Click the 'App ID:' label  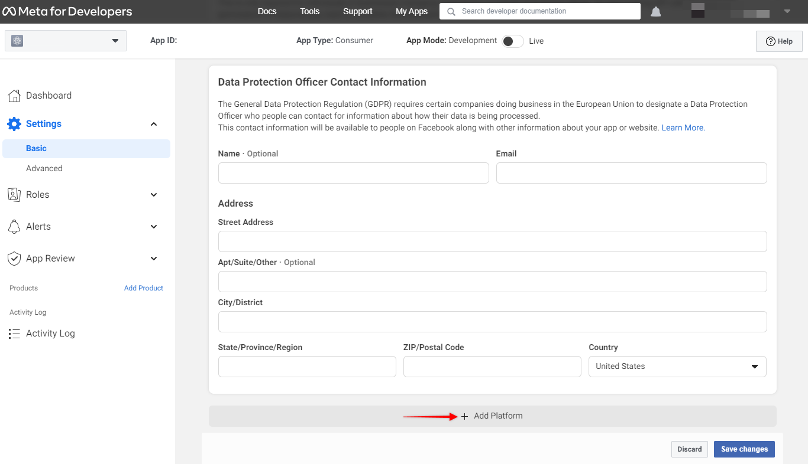coord(164,41)
